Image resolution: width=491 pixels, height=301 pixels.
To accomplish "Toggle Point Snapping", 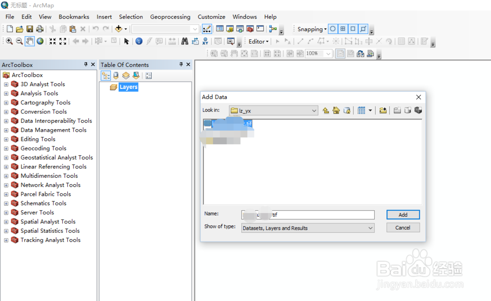I will point(333,29).
